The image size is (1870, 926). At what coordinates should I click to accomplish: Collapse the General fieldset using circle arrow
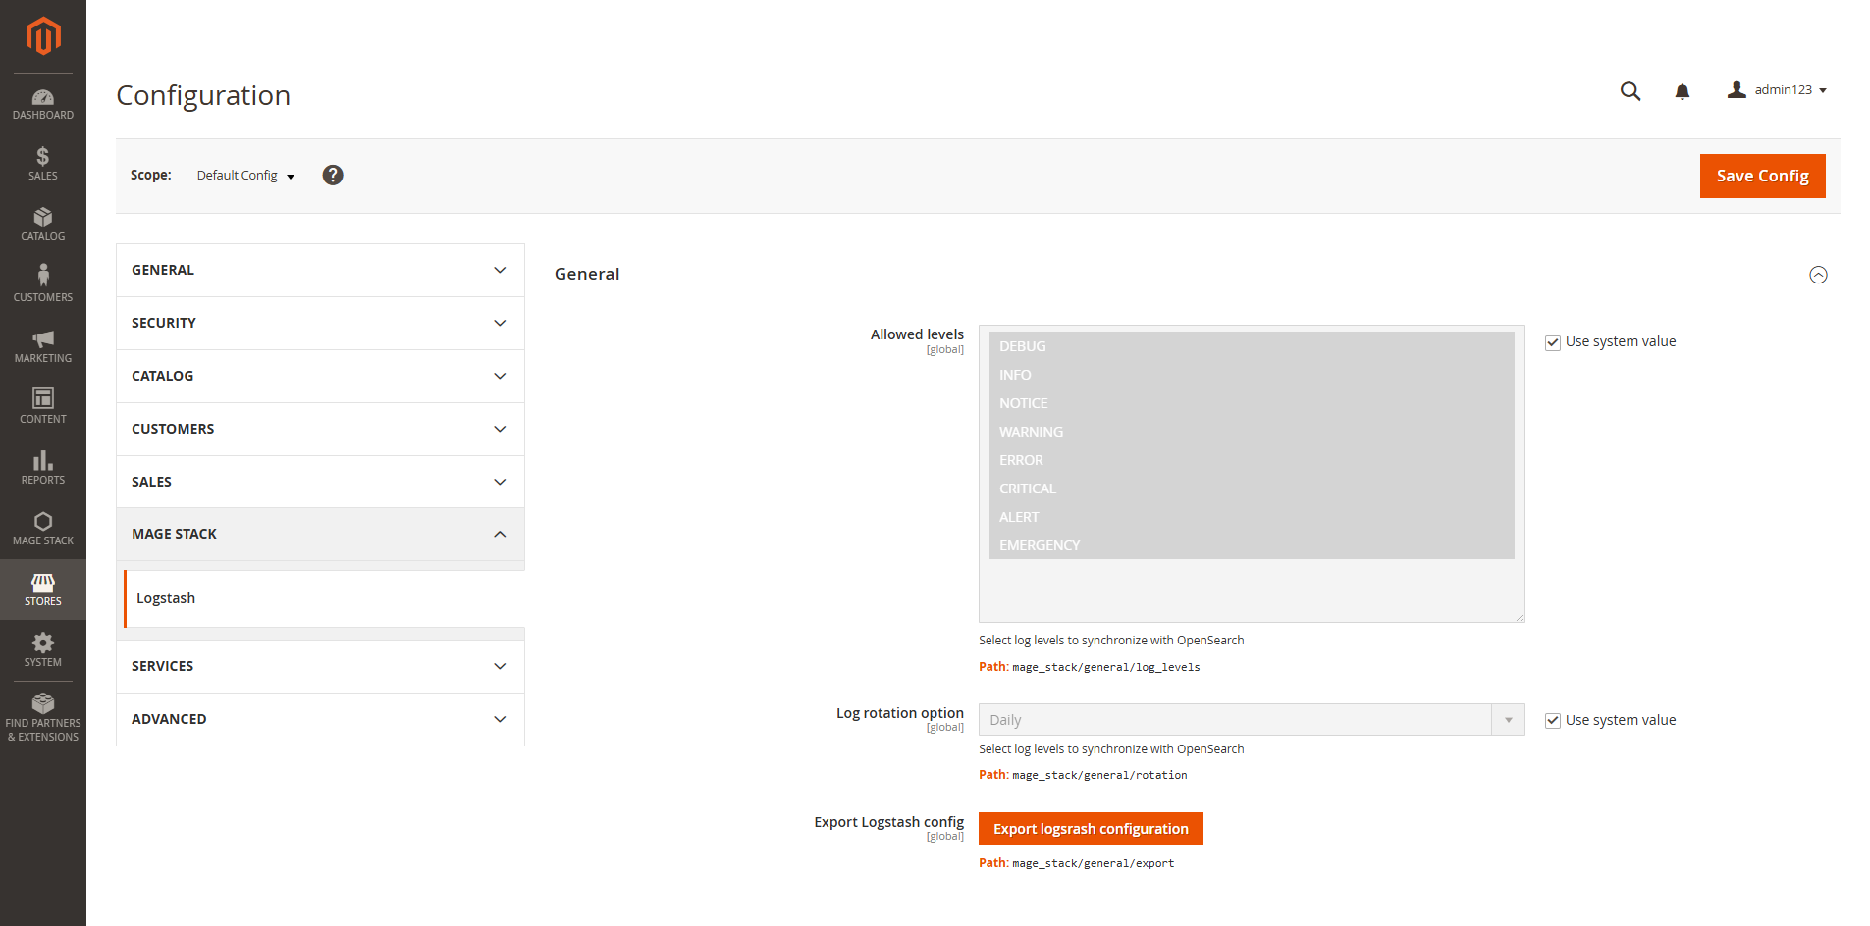[x=1818, y=275]
